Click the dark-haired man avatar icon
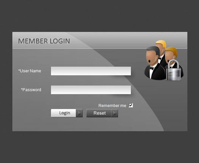This screenshot has height=163, width=199. coord(155,63)
